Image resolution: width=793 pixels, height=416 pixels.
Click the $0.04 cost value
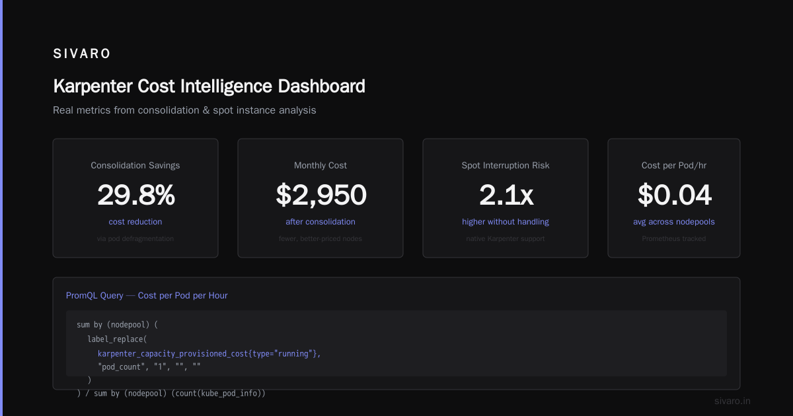(x=674, y=195)
